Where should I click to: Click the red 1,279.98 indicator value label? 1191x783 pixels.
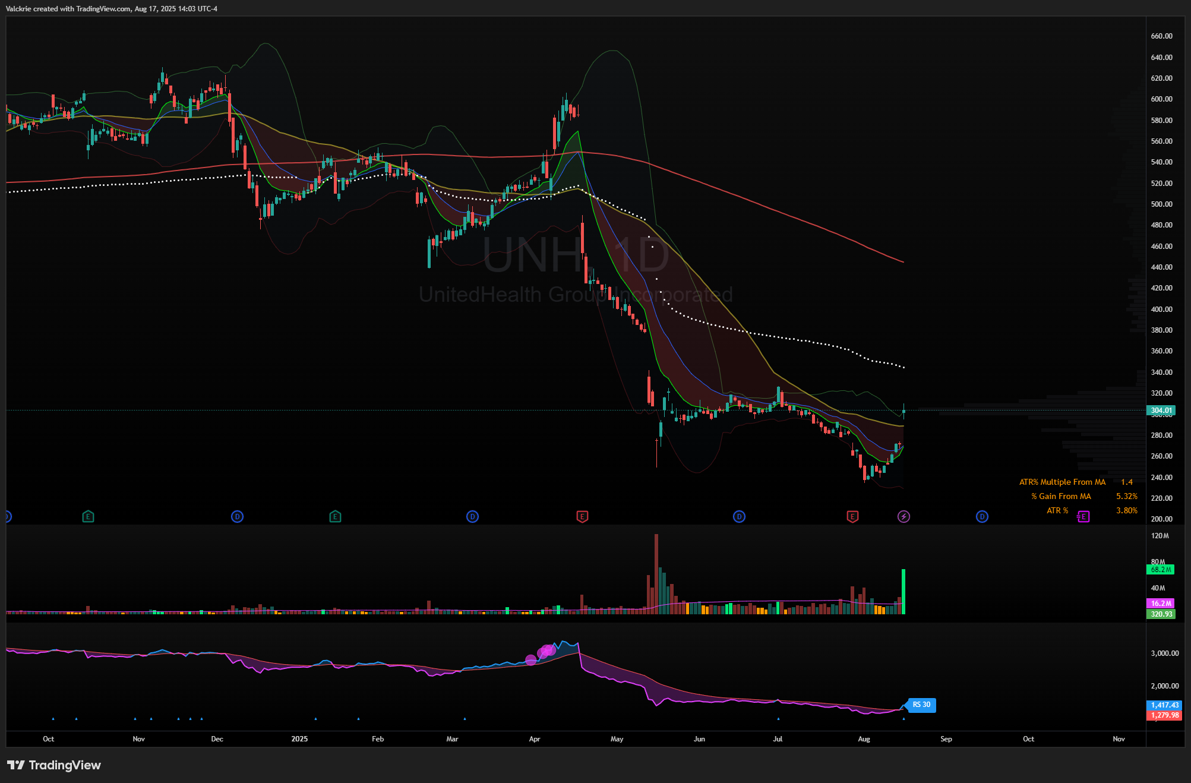[1164, 715]
